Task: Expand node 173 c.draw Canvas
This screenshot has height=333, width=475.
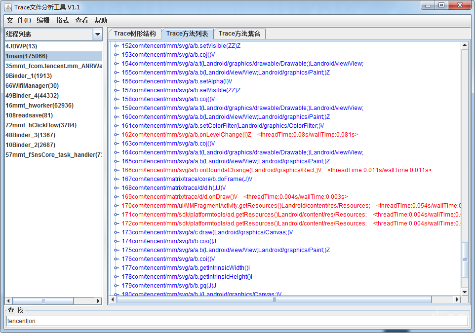Action: [116, 232]
